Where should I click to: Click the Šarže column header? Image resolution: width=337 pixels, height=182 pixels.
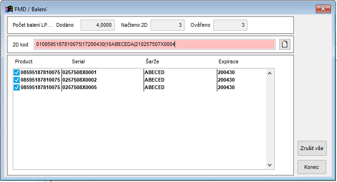[152, 61]
